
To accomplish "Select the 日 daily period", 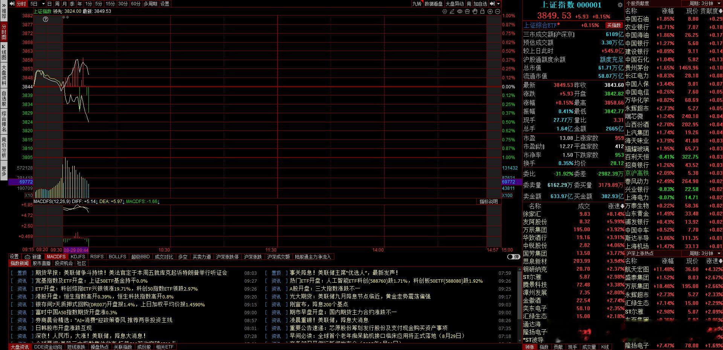I will tap(50, 4).
